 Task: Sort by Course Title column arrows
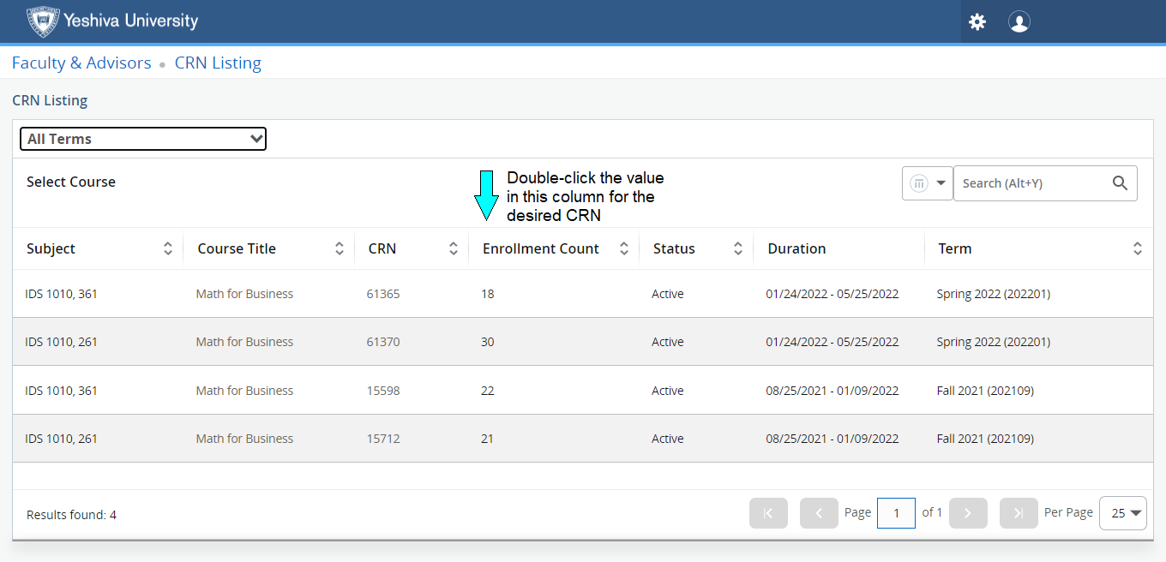point(340,249)
